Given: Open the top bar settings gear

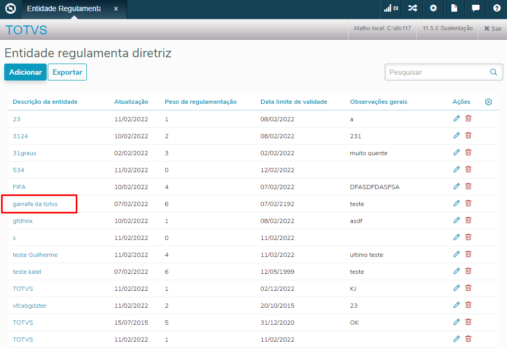Looking at the screenshot, I should (433, 8).
